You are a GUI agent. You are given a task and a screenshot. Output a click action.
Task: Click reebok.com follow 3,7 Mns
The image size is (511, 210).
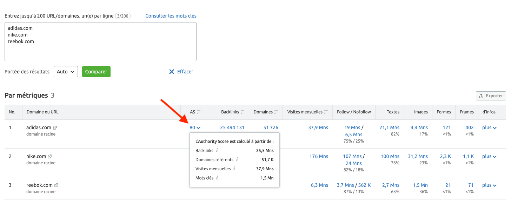coord(345,185)
